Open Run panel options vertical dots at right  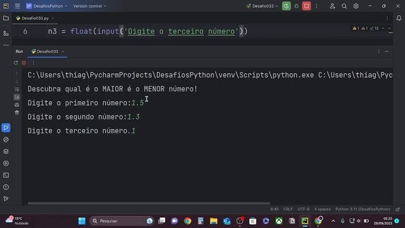(378, 51)
